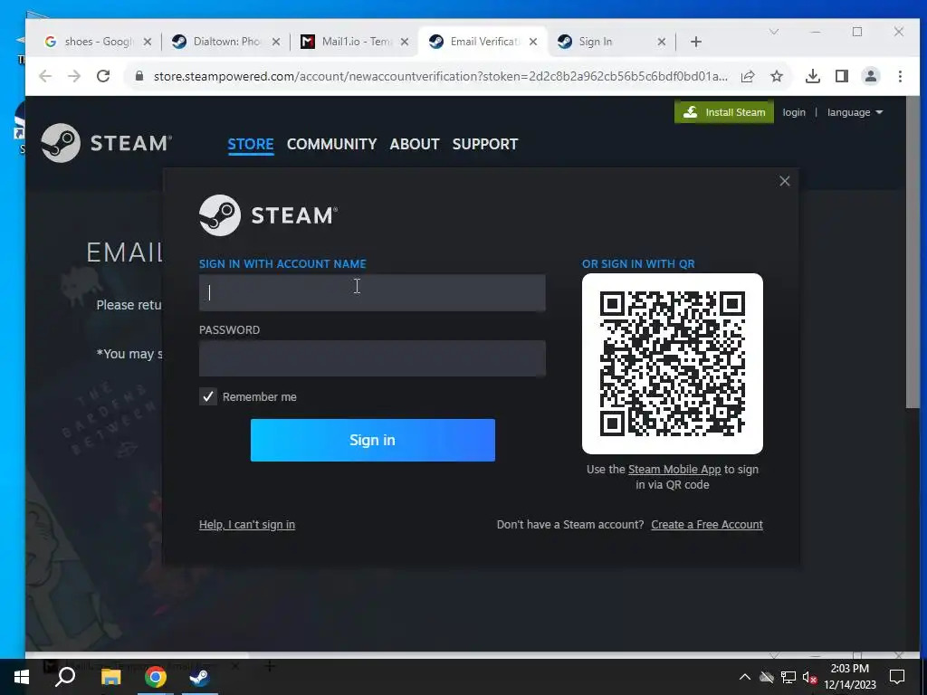Open the Chrome side panel icon

click(x=842, y=76)
